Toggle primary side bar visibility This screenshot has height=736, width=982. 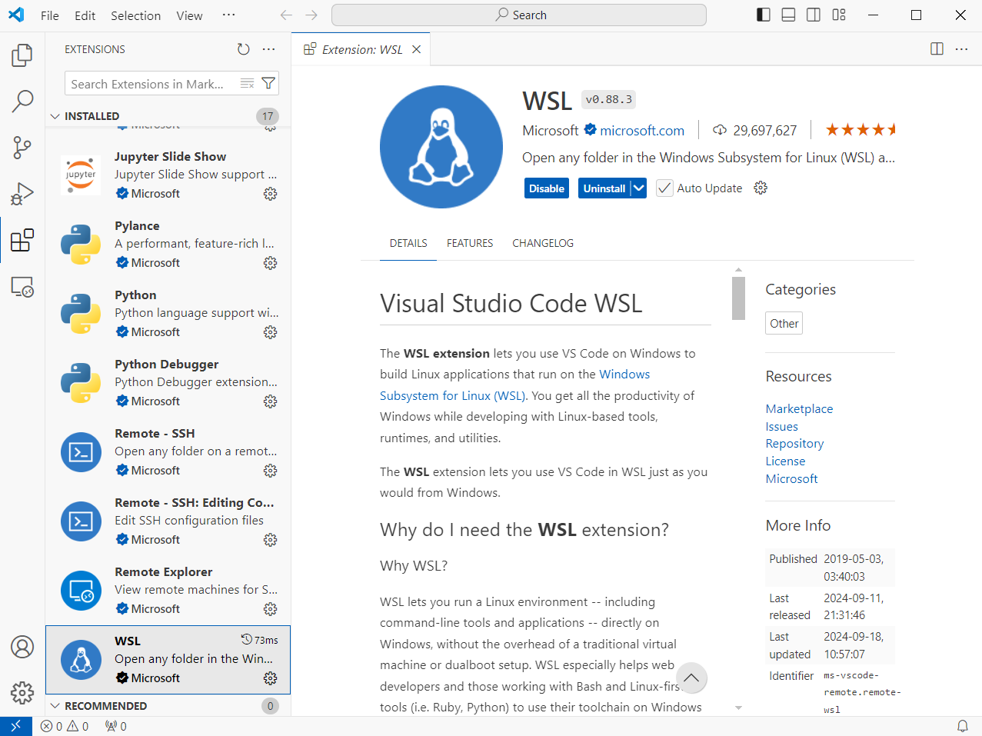764,15
